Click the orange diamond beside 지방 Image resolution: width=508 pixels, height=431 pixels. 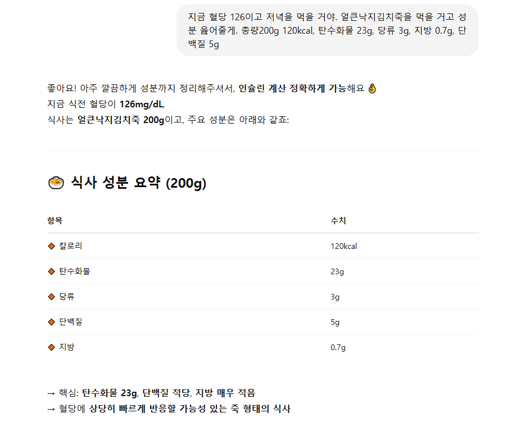click(x=51, y=347)
